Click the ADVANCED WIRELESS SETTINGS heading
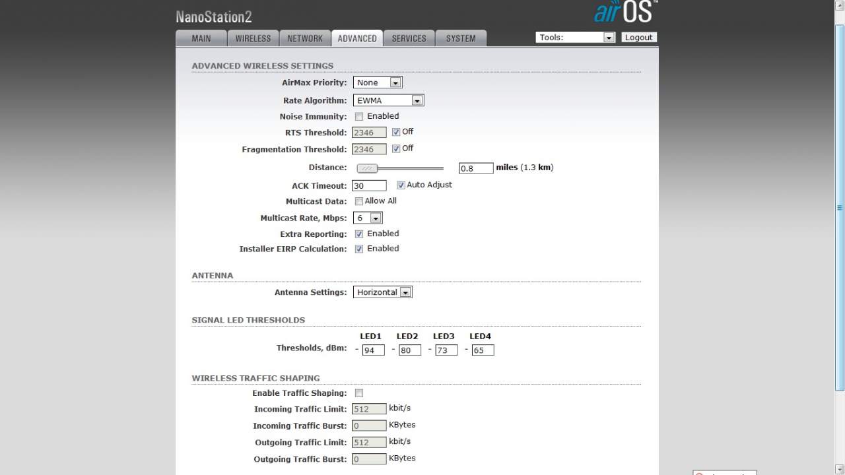The width and height of the screenshot is (845, 475). [x=263, y=66]
